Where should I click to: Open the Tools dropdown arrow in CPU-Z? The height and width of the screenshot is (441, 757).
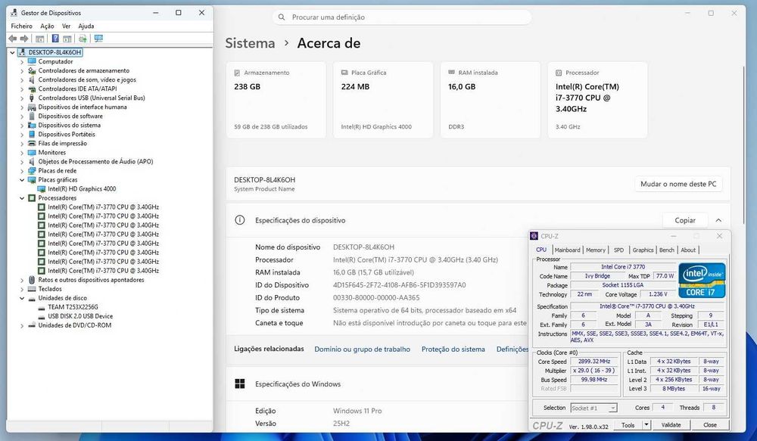click(646, 425)
